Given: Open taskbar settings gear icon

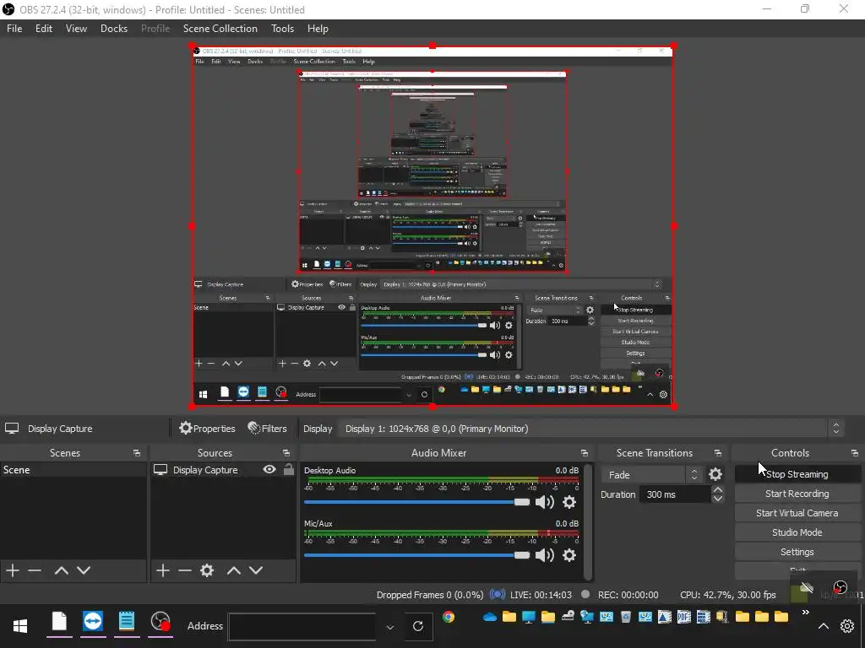Looking at the screenshot, I should click(847, 626).
